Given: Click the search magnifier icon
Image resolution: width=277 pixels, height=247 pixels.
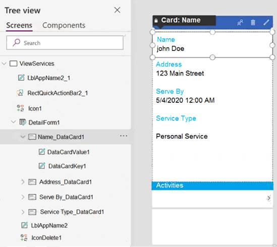Looking at the screenshot, I should tap(16, 42).
